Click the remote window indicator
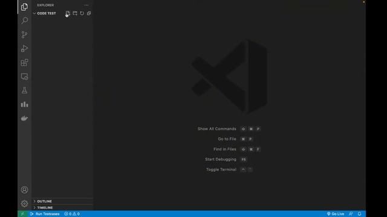The image size is (387, 217). point(22,214)
